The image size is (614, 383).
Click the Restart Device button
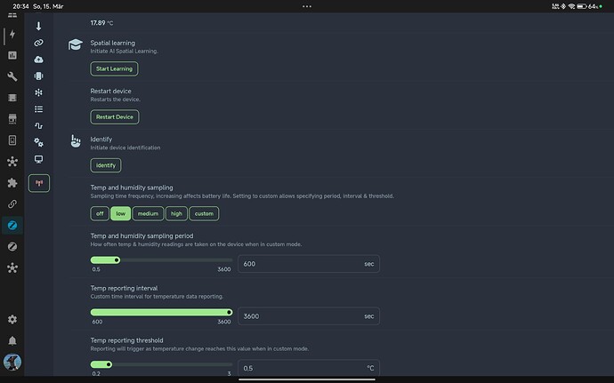pos(115,117)
